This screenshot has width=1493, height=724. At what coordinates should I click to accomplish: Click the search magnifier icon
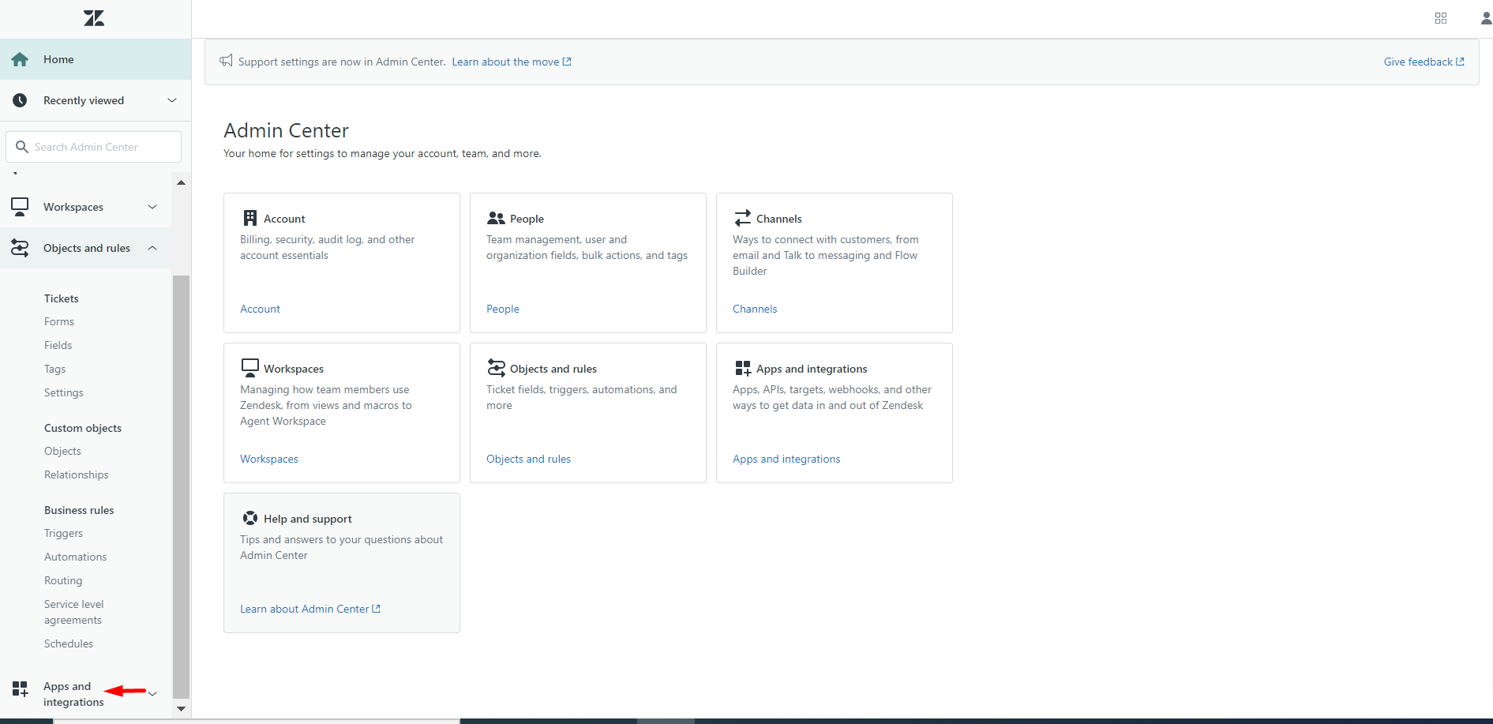point(22,147)
